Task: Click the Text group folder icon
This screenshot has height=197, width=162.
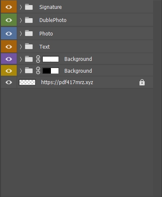Action: [x=29, y=47]
